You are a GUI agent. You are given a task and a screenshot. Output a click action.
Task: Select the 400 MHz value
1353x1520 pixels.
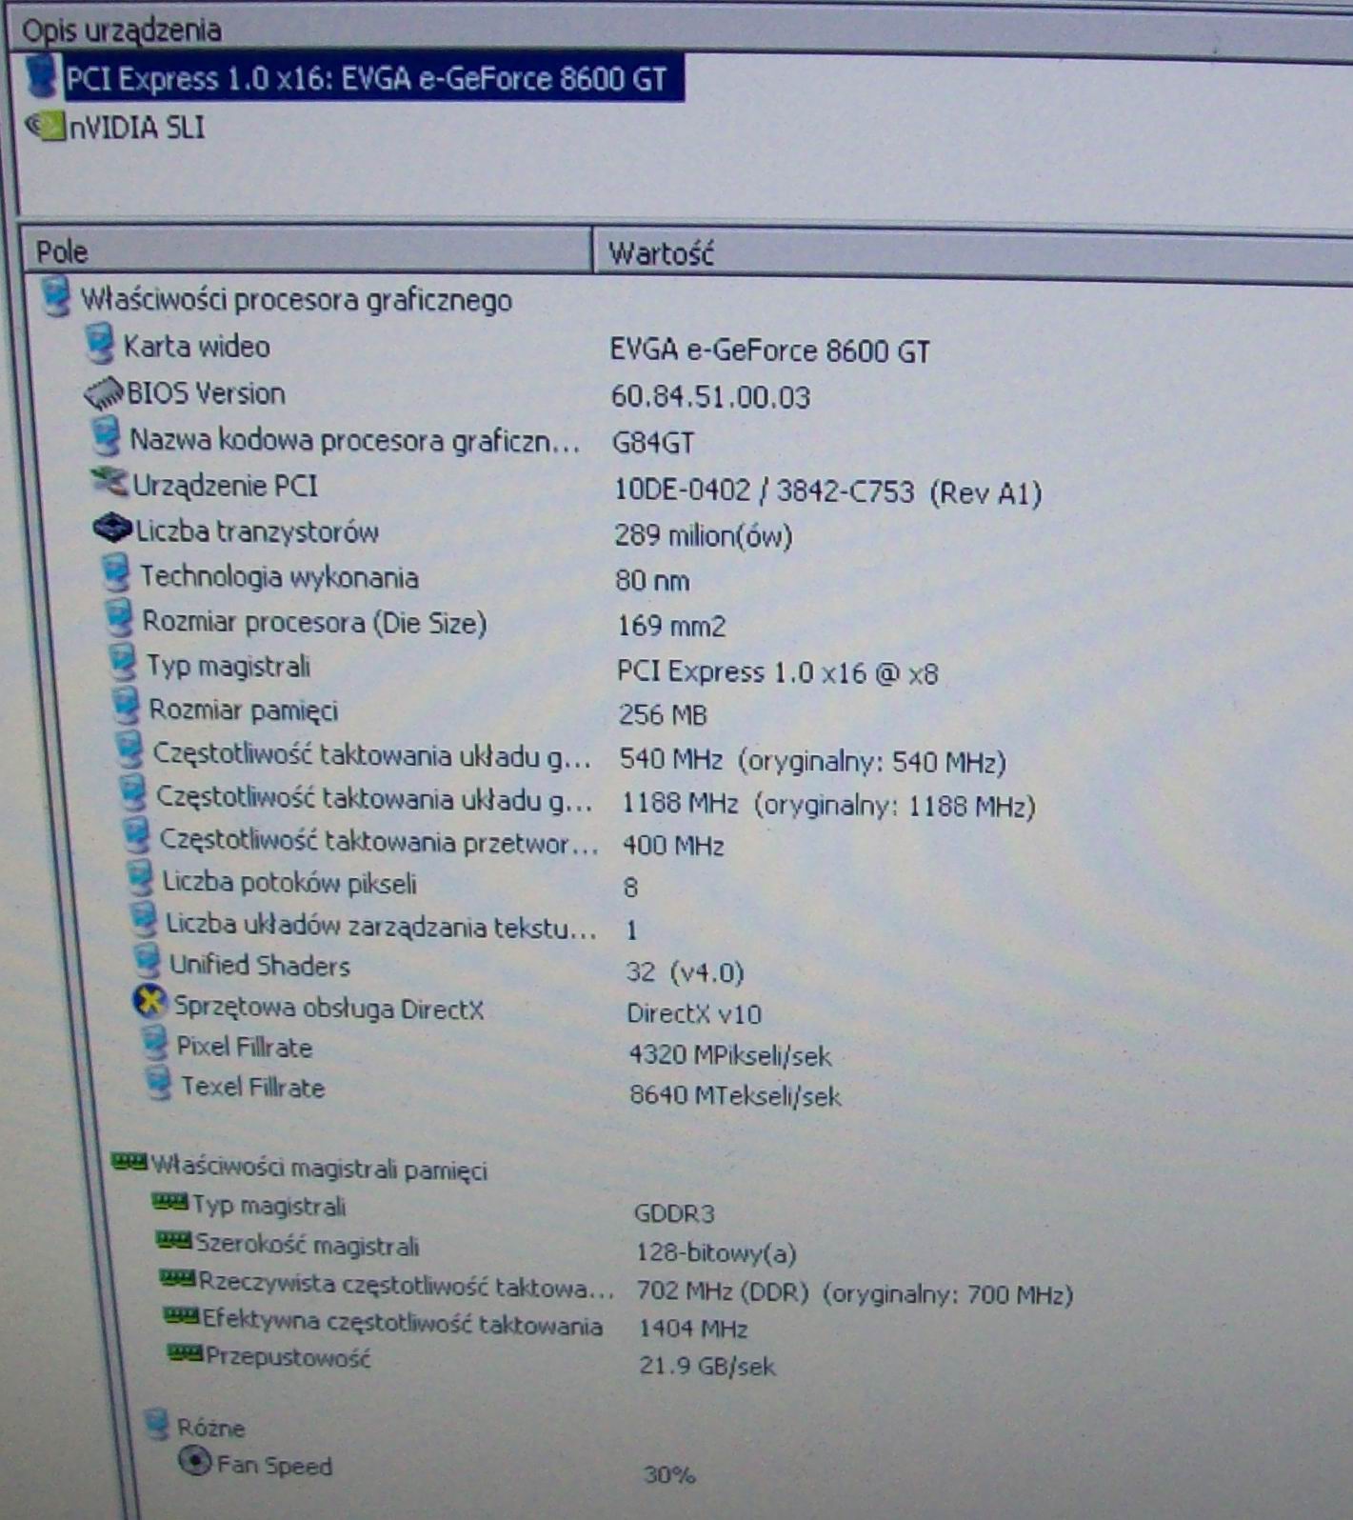673,846
